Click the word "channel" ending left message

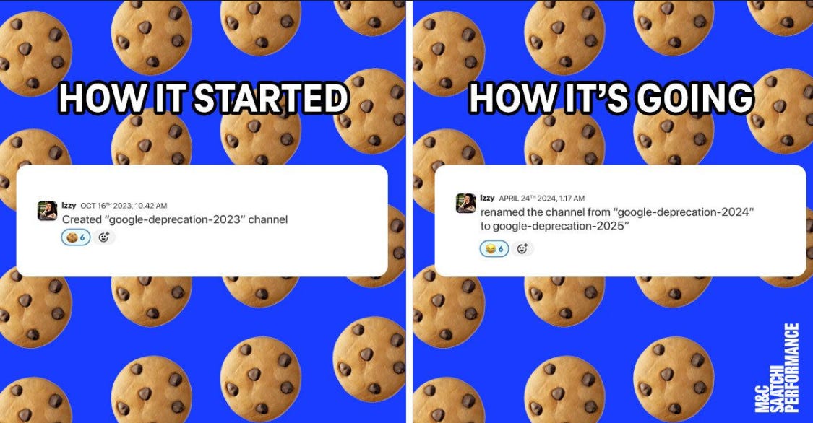pyautogui.click(x=268, y=219)
